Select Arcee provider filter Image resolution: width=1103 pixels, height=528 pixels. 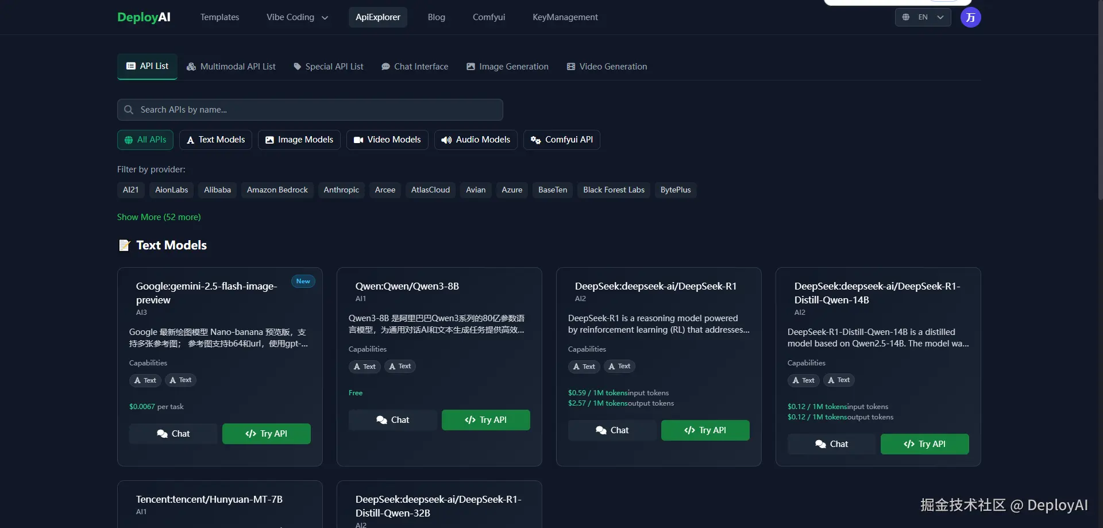pyautogui.click(x=385, y=190)
